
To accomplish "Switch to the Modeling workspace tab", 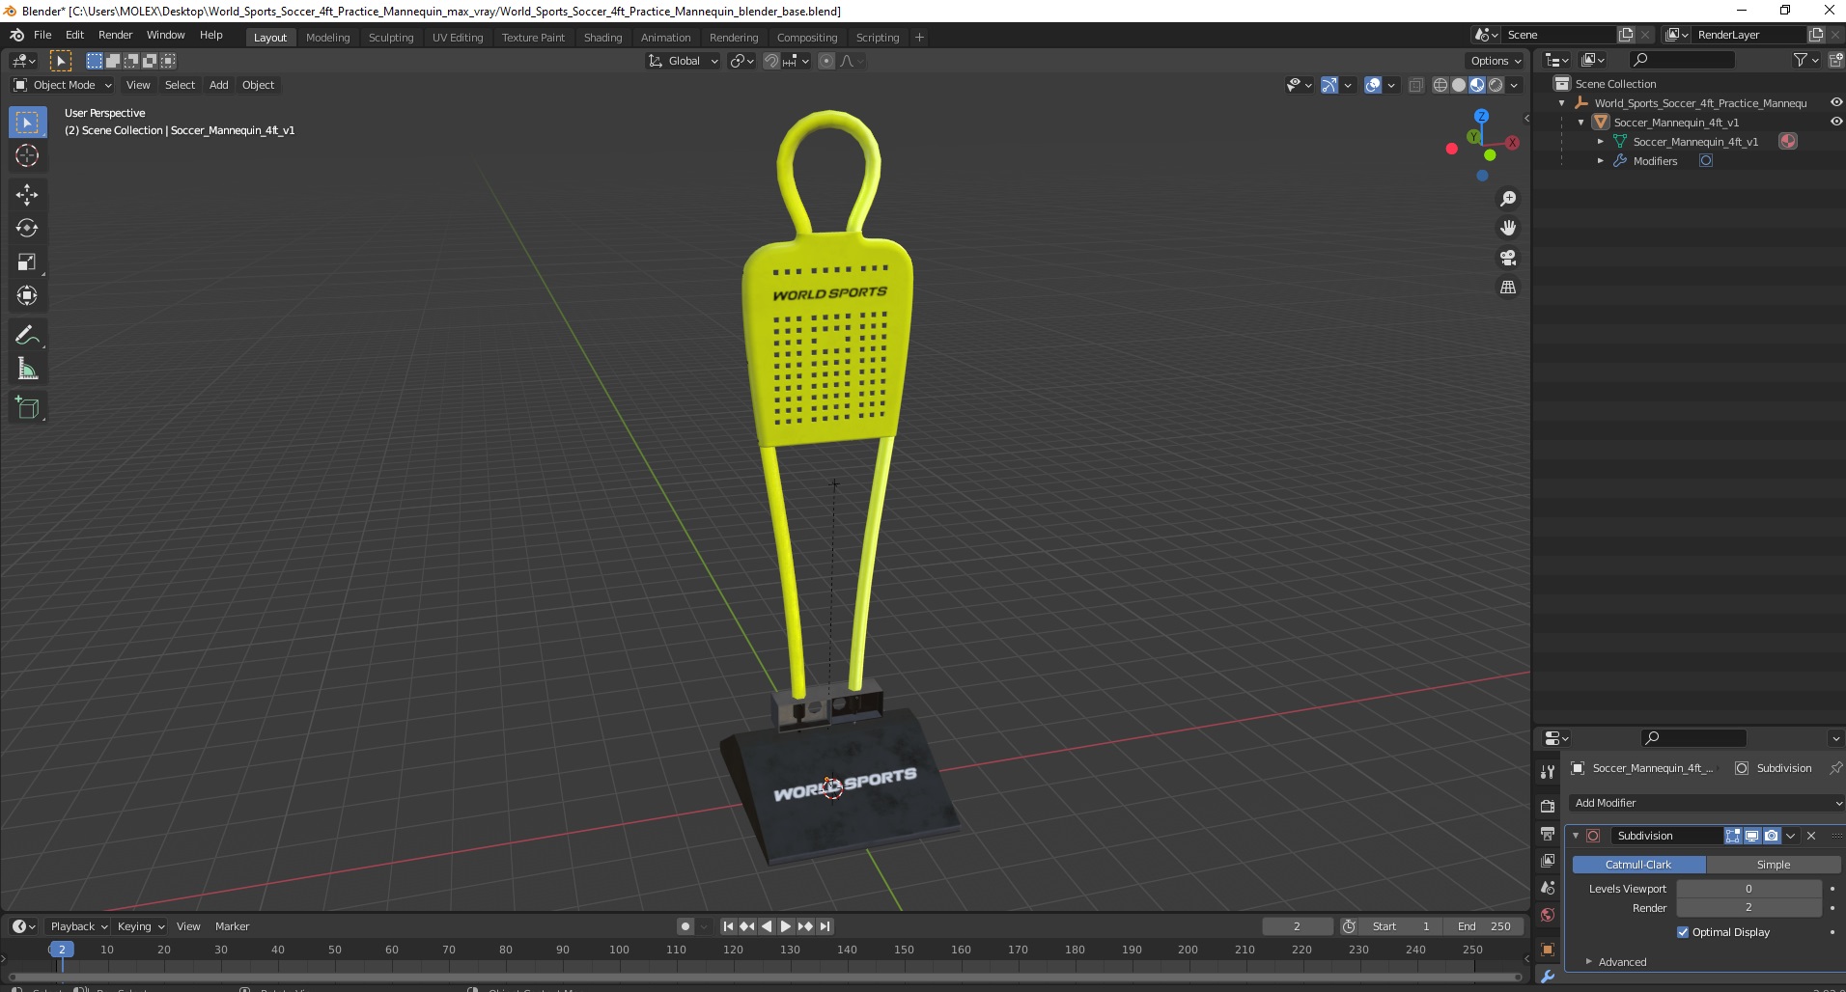I will (x=327, y=38).
